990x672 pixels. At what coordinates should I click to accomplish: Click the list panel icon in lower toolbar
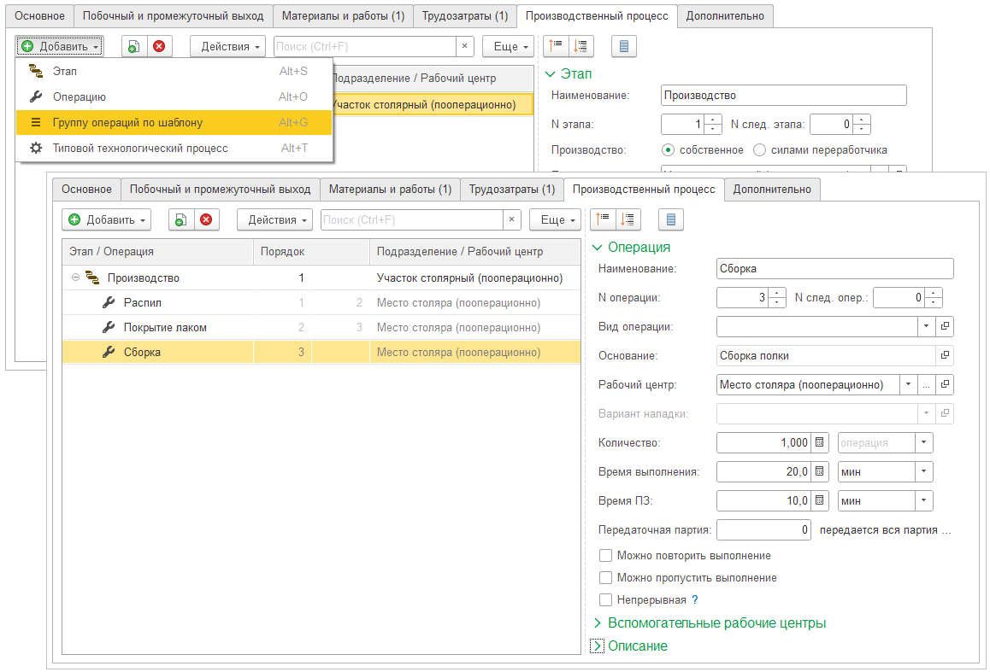(671, 220)
